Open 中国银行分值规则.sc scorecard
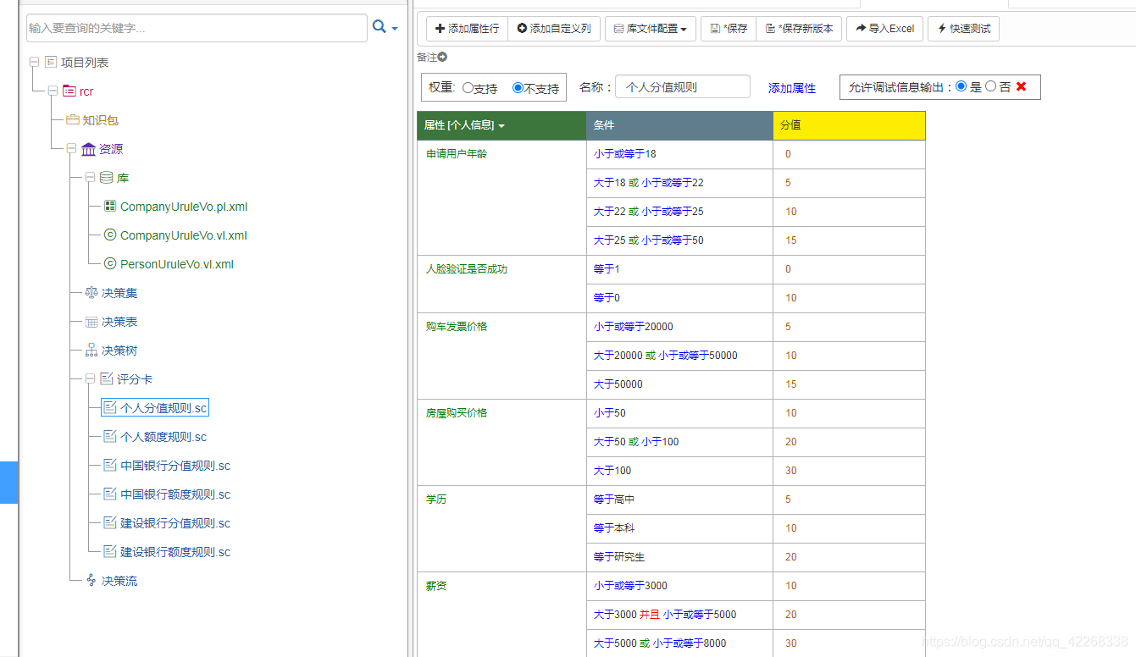This screenshot has width=1136, height=657. pos(175,466)
